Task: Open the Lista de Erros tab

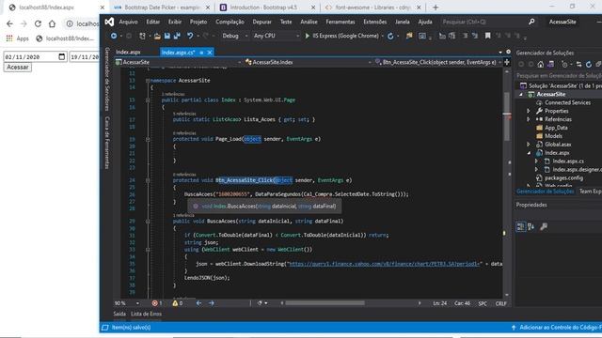Action: (x=147, y=314)
